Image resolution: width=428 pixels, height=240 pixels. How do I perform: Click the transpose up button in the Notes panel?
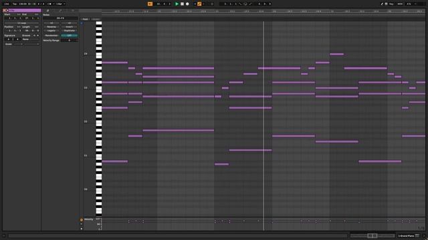coord(70,23)
